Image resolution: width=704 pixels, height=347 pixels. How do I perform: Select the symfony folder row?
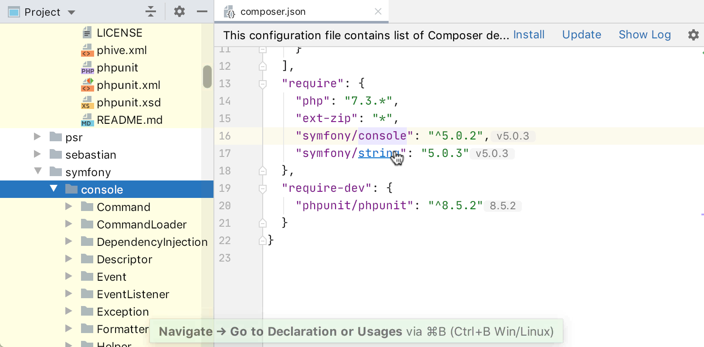click(x=107, y=172)
